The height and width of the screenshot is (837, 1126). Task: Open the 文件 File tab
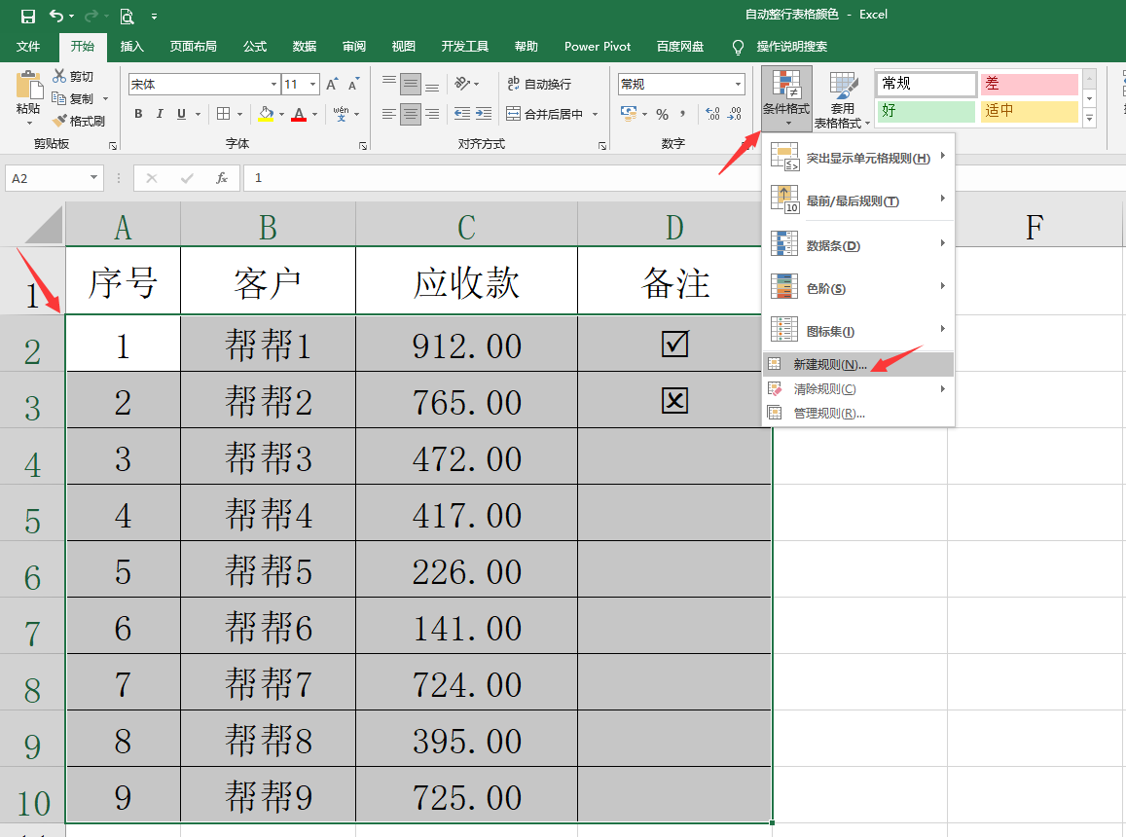tap(28, 46)
